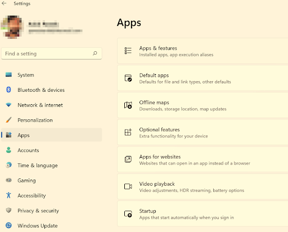Screen dimensions: 288x232
Task: Click the Optional features grid icon
Action: point(128,132)
